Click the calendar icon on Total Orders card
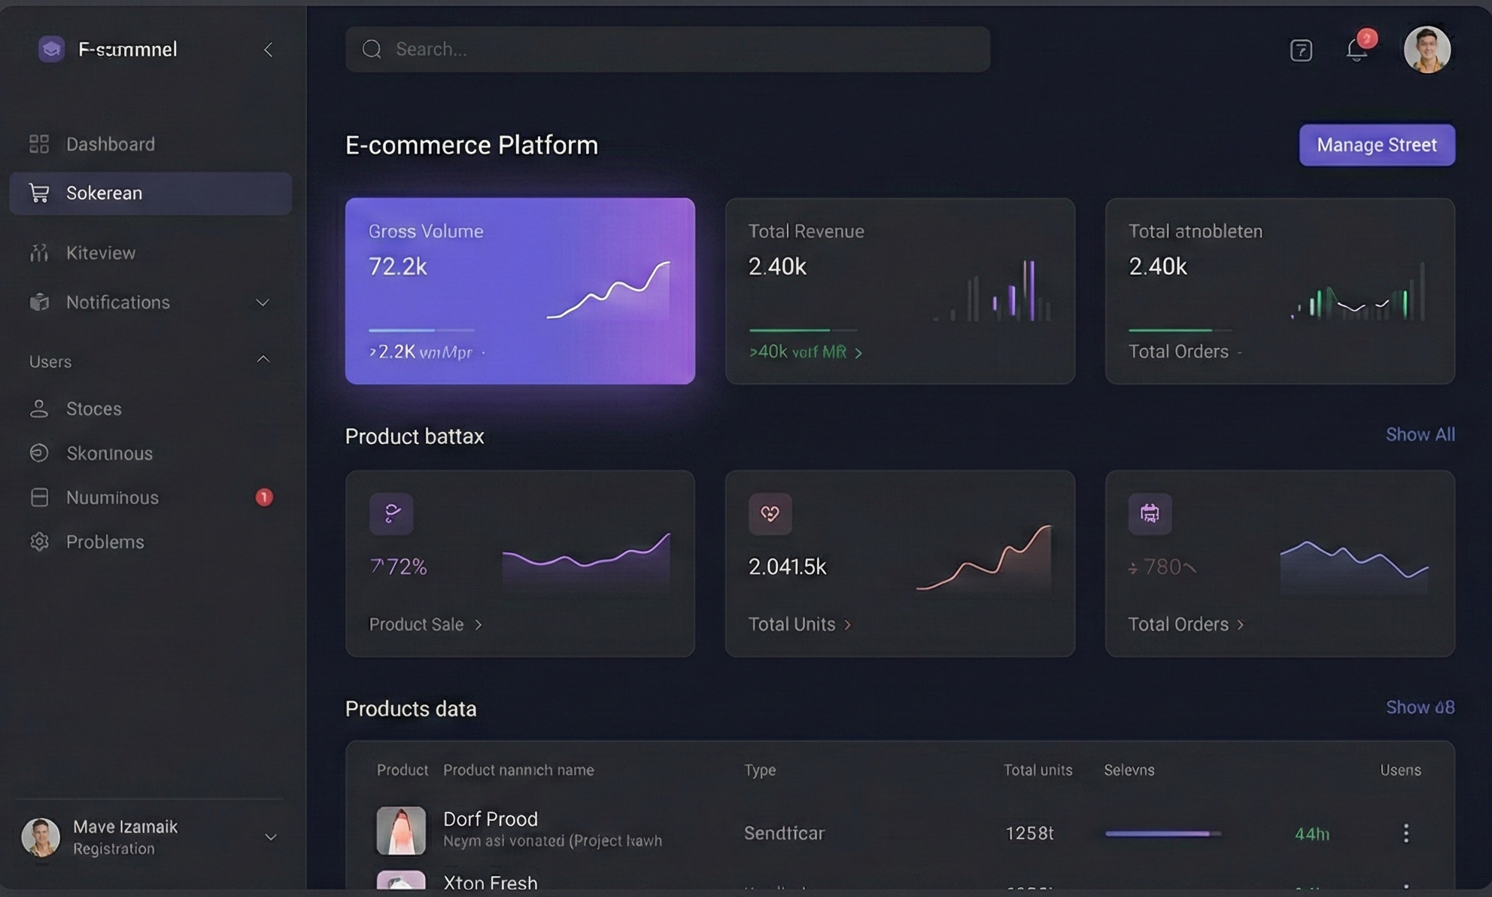The width and height of the screenshot is (1492, 897). (x=1149, y=514)
